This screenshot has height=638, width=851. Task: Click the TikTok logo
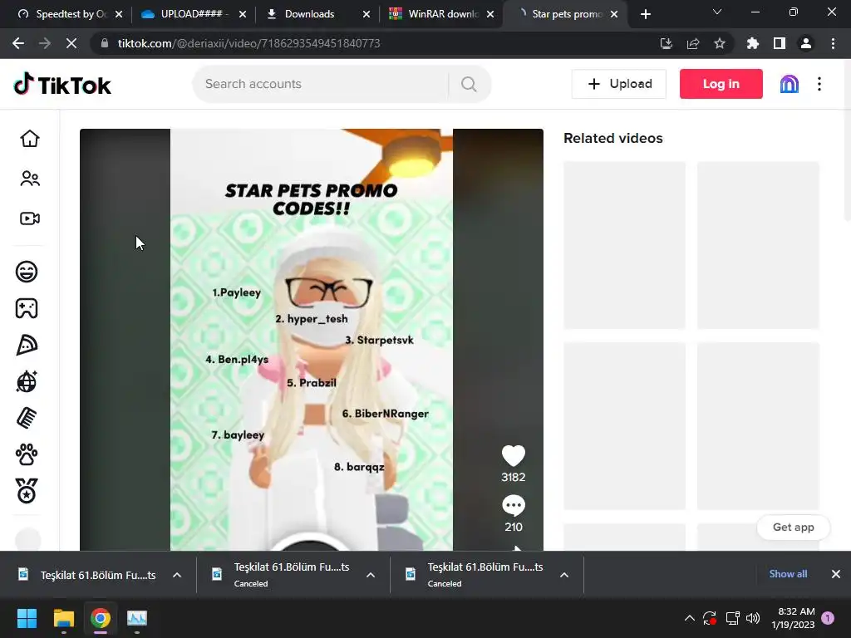62,85
